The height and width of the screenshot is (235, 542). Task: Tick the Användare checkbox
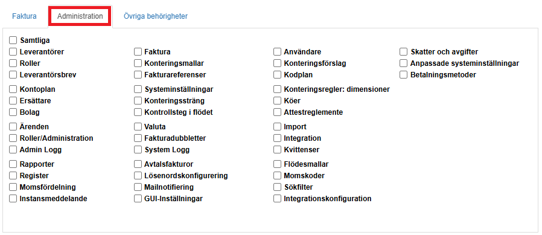(x=277, y=52)
